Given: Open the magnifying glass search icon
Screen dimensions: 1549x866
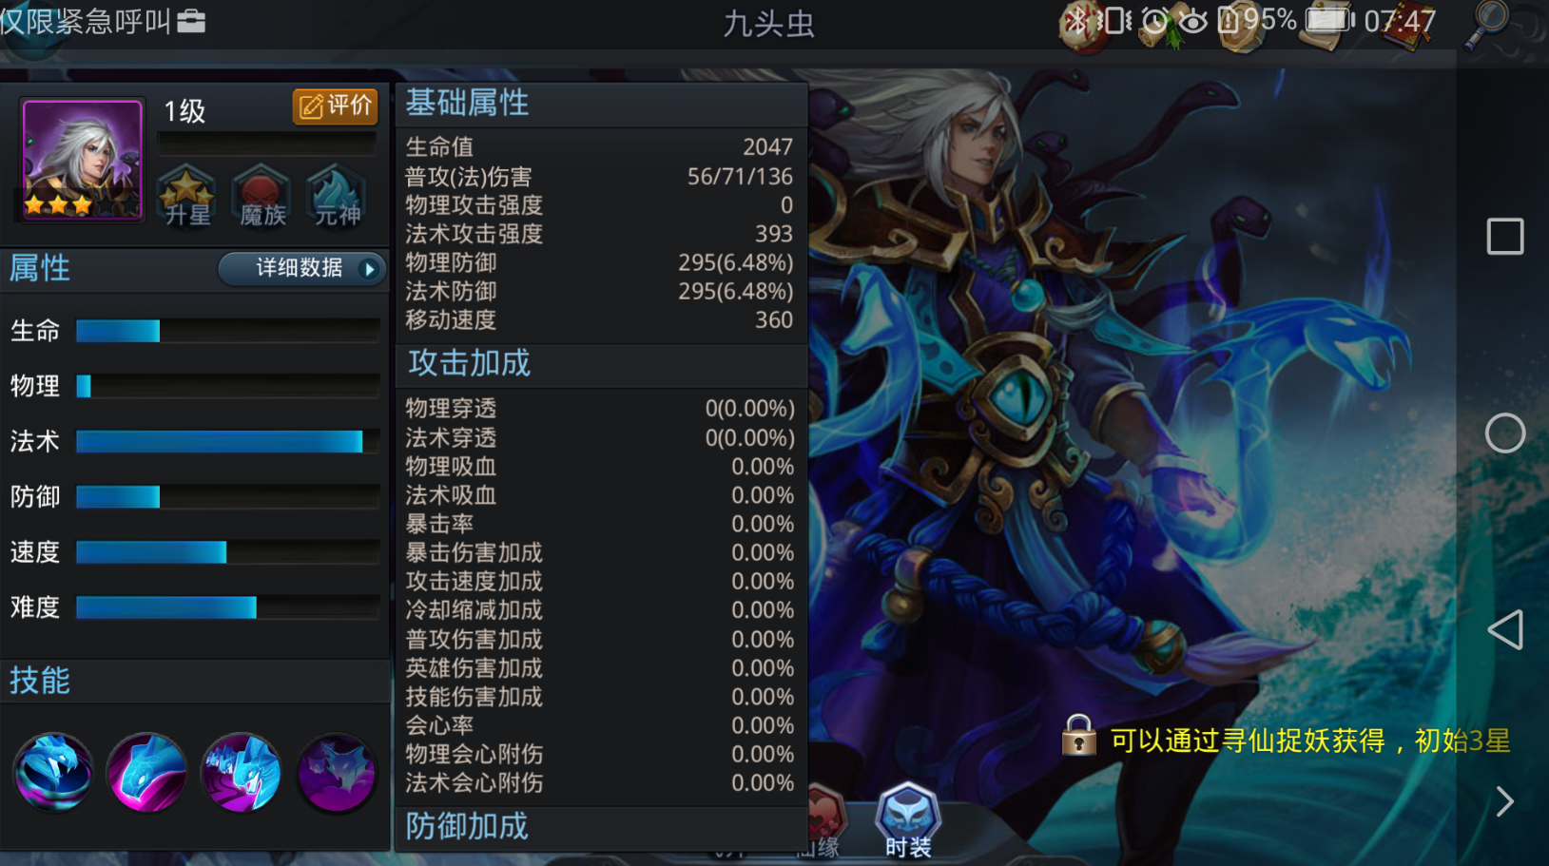Looking at the screenshot, I should click(x=1488, y=23).
